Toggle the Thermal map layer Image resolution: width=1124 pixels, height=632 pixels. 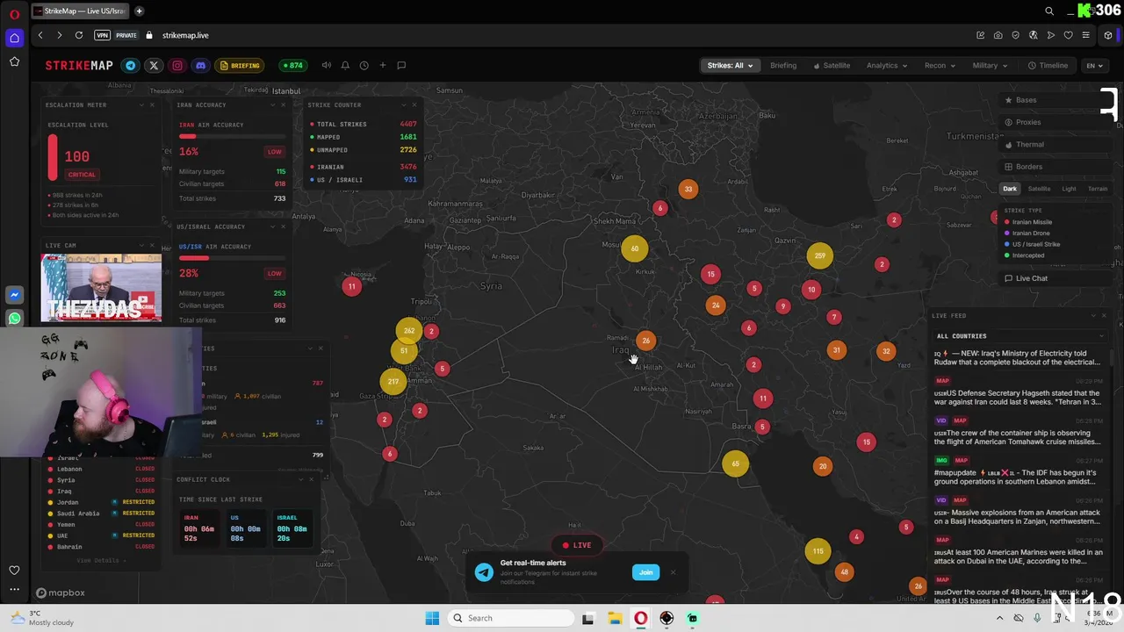click(x=1054, y=145)
